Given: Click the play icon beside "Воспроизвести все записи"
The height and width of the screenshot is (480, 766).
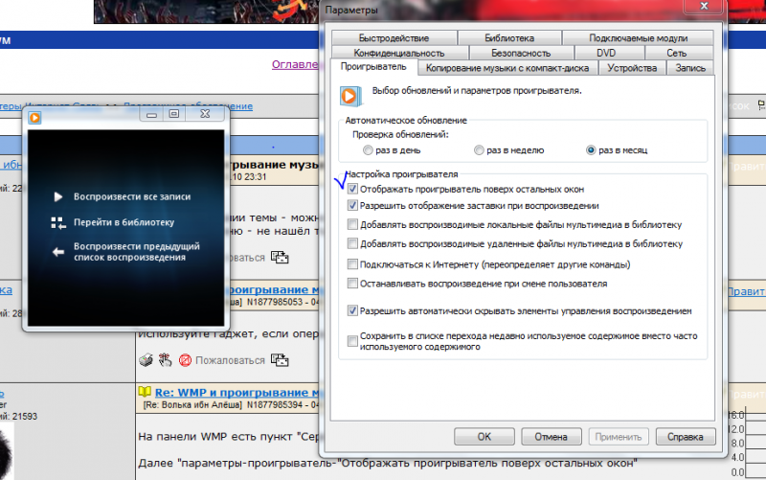Looking at the screenshot, I should click(x=57, y=196).
